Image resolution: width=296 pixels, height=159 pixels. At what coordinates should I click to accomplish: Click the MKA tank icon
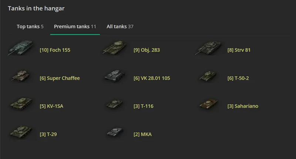115,132
